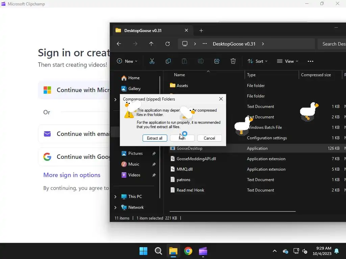Add a new Explorer tab
The height and width of the screenshot is (259, 346).
[201, 31]
